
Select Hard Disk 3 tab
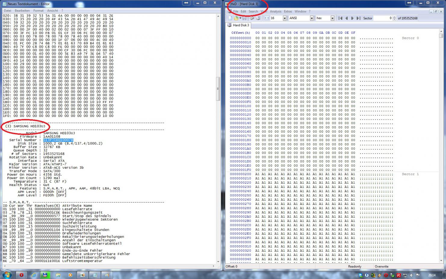pos(239,25)
